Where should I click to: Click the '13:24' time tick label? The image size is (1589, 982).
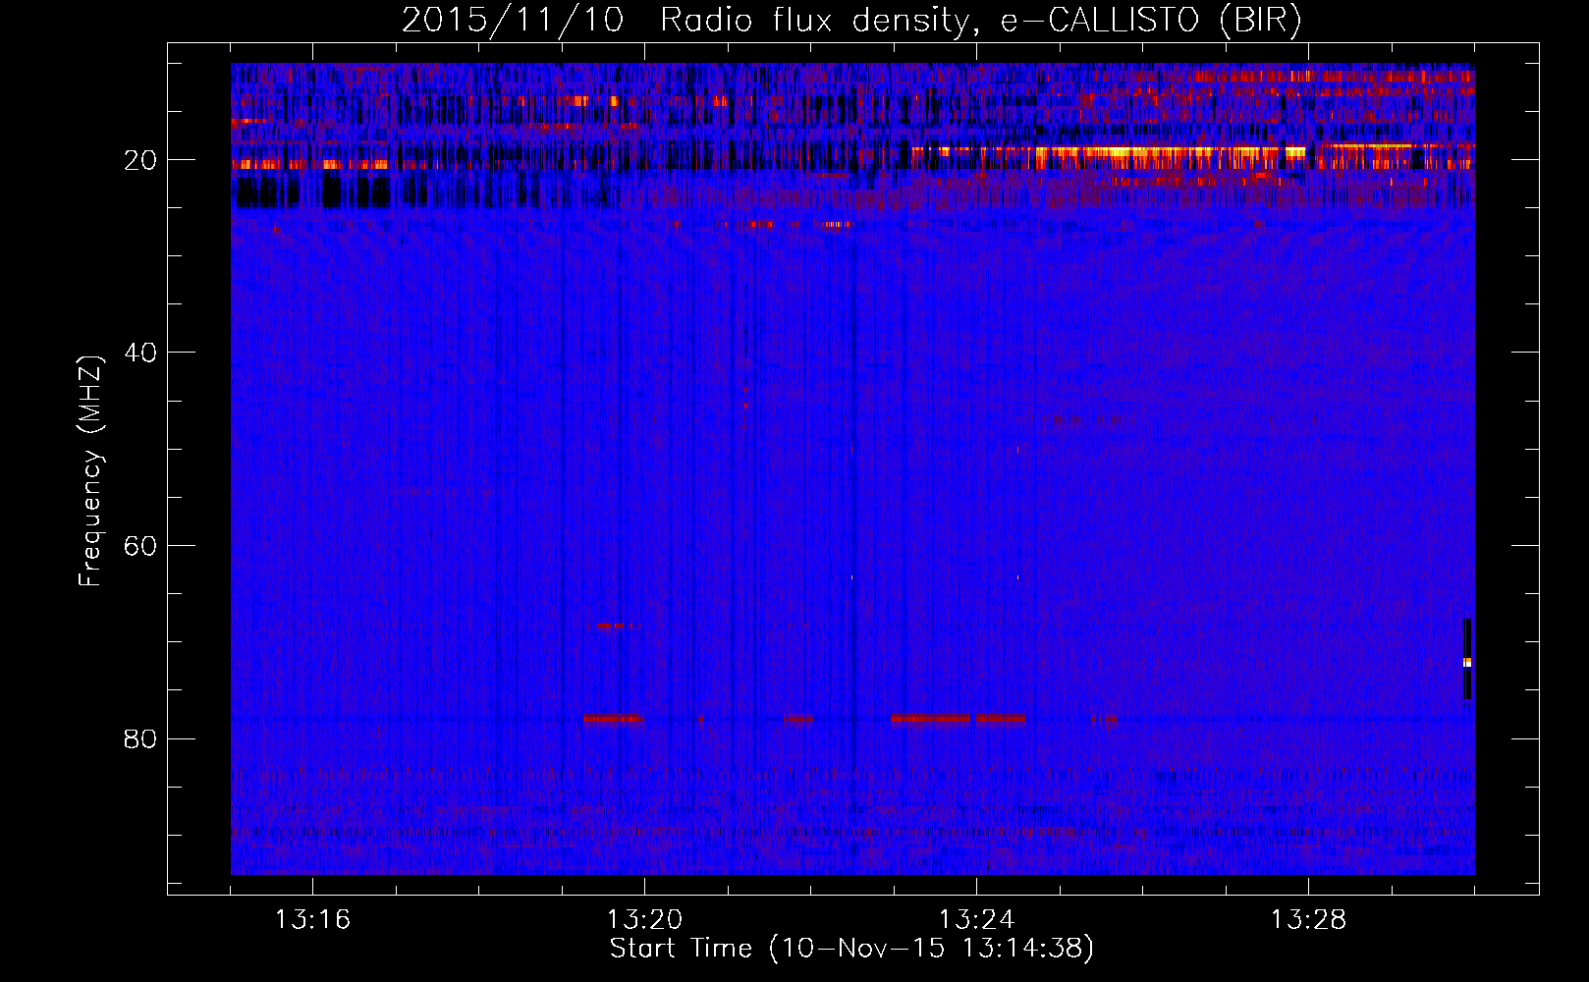pos(976,920)
